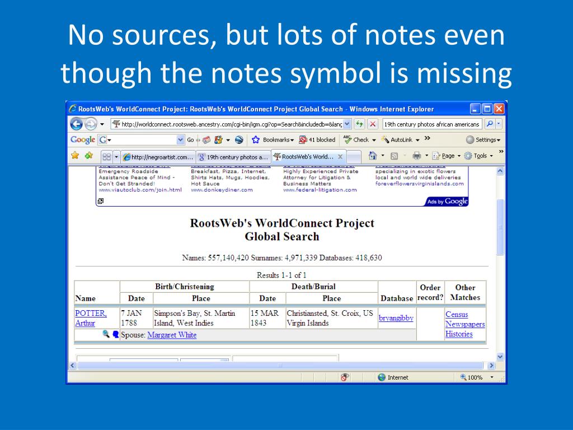The image size is (573, 430).
Task: Open the AutoLink dropdown arrow
Action: coord(417,140)
